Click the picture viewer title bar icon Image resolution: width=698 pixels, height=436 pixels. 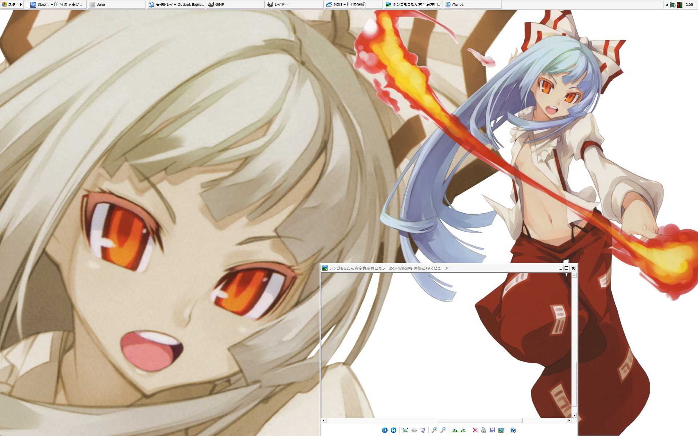325,268
